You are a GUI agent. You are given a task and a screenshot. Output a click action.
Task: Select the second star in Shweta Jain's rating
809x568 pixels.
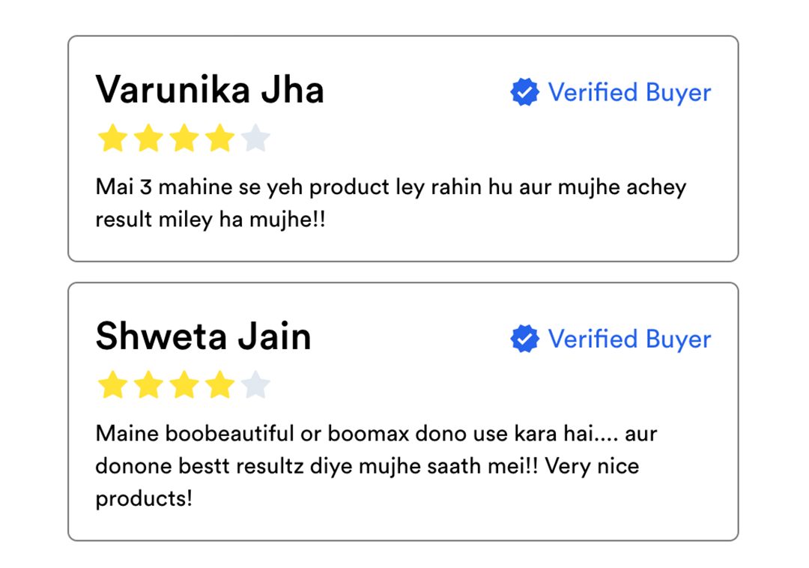[x=148, y=386]
